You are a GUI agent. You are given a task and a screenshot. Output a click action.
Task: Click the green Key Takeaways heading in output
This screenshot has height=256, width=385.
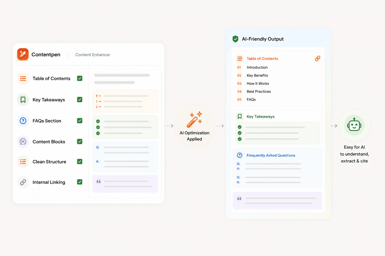[x=261, y=116]
